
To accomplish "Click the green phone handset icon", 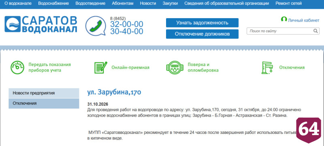I will pyautogui.click(x=96, y=26).
